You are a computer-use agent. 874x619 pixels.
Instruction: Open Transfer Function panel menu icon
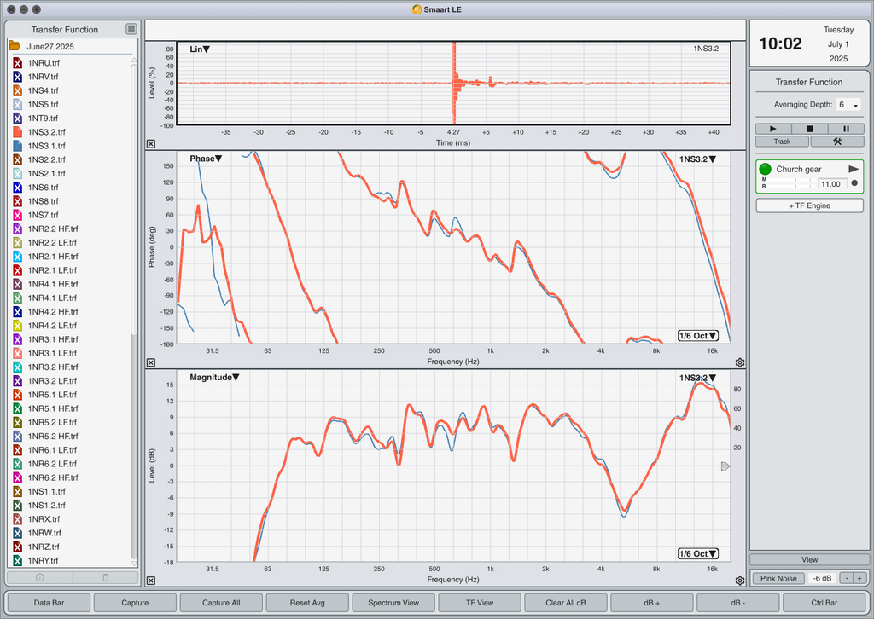(x=131, y=29)
